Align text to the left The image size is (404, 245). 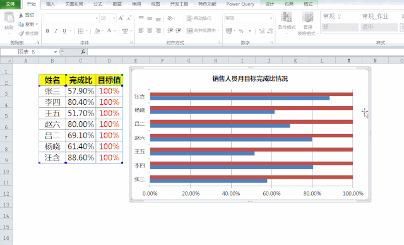[141, 31]
